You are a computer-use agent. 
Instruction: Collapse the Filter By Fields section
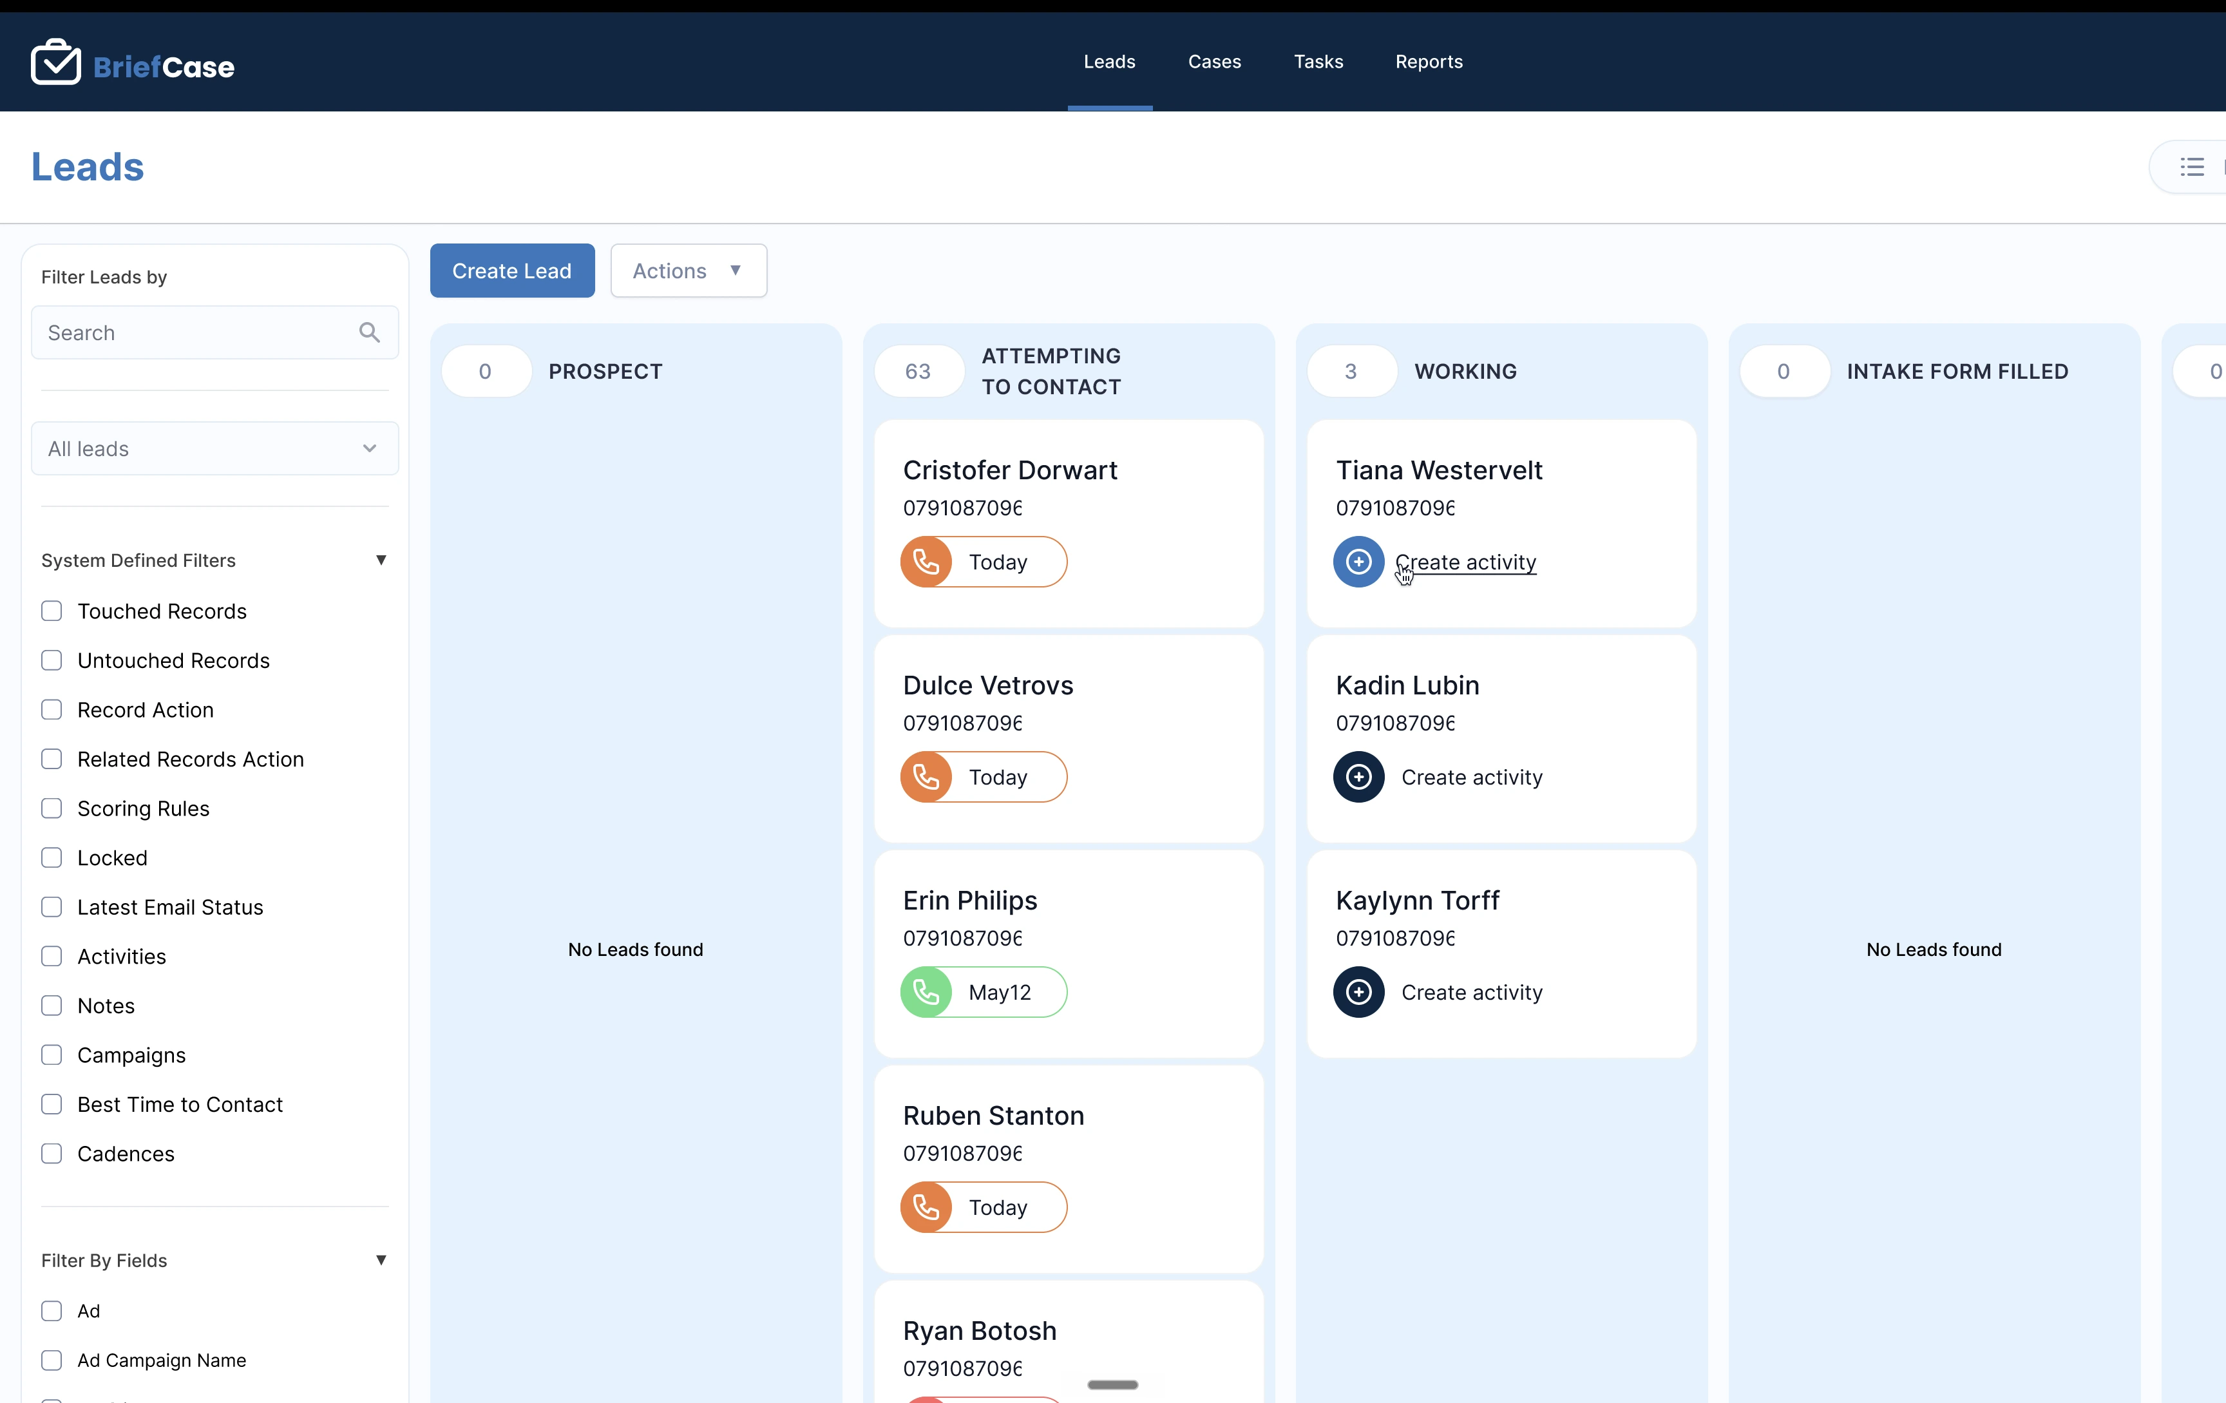(x=381, y=1261)
